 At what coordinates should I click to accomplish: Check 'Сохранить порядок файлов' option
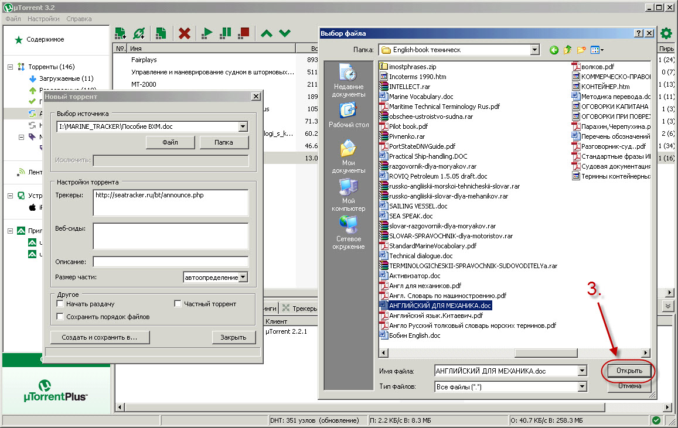(60, 317)
